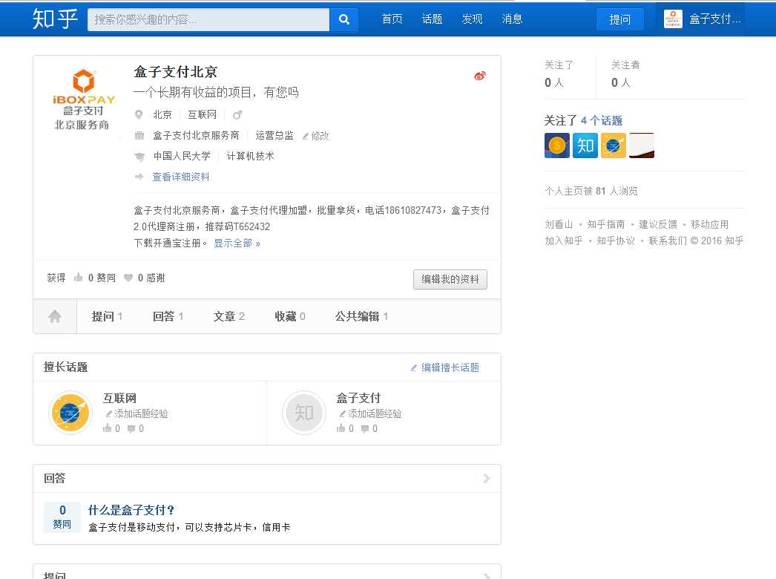Switch to the 收藏 0 tab
The width and height of the screenshot is (776, 579).
[x=290, y=316]
